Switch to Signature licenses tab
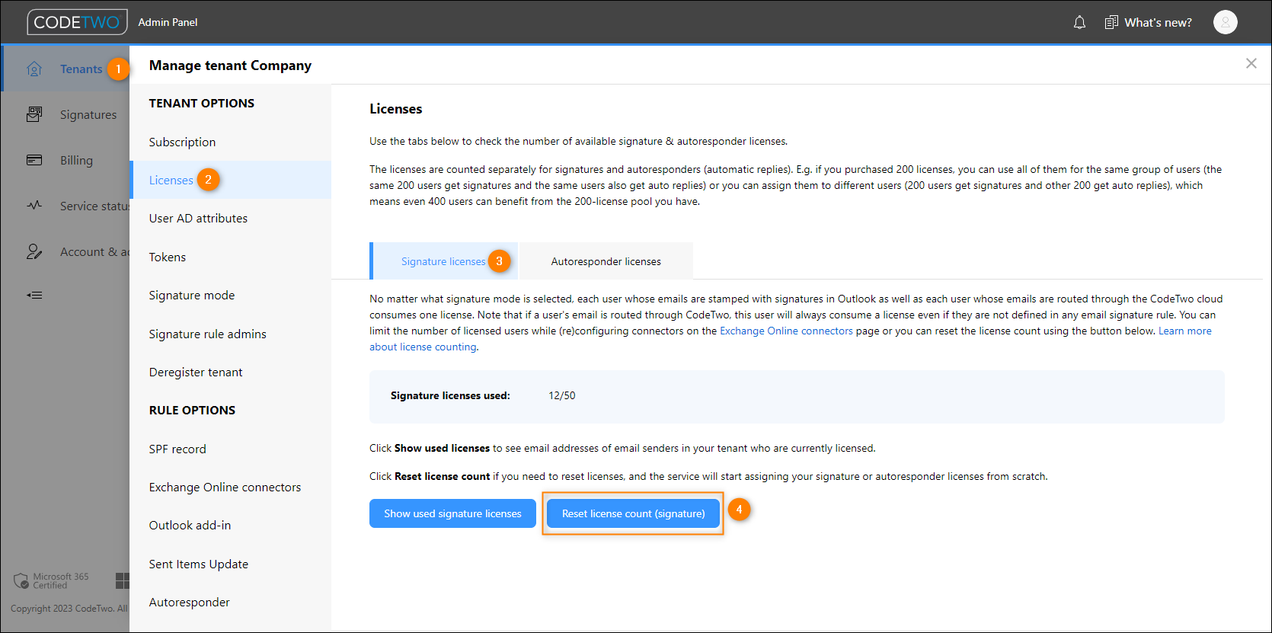 (x=443, y=261)
